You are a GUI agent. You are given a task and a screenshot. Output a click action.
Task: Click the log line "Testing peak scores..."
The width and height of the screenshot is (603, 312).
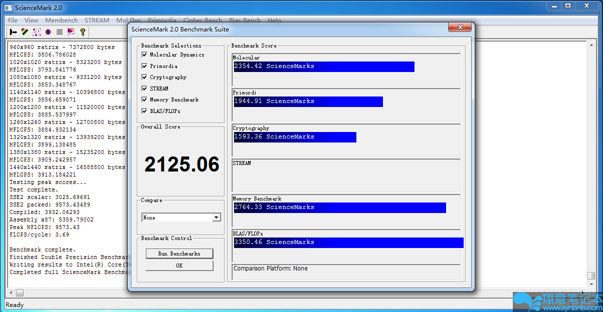coord(48,182)
